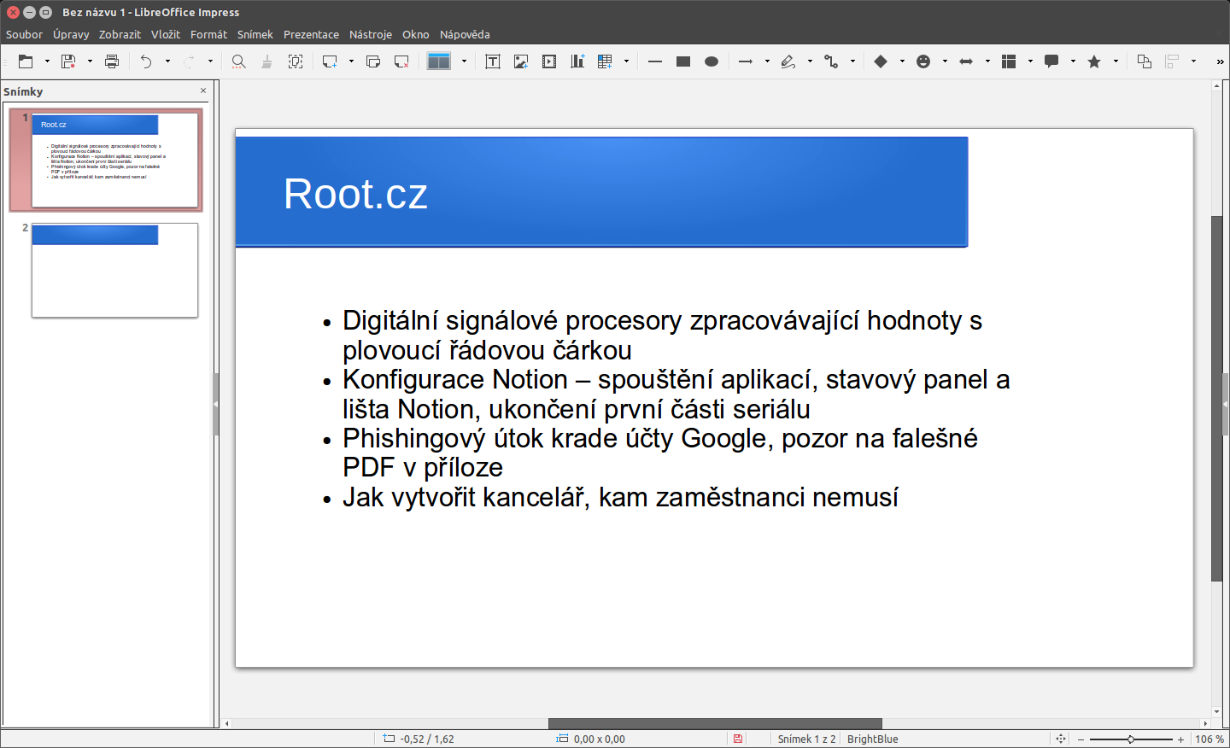The width and height of the screenshot is (1230, 748).
Task: Click the Open file folder icon
Action: point(26,61)
